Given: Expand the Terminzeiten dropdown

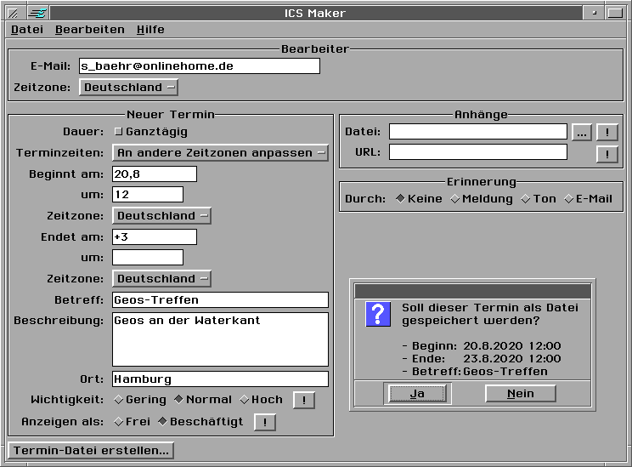Looking at the screenshot, I should coord(220,153).
